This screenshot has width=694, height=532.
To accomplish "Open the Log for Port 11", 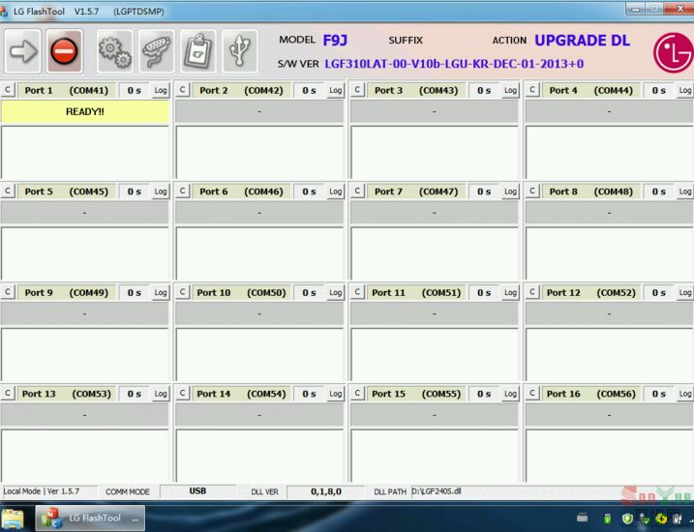I will pyautogui.click(x=510, y=292).
